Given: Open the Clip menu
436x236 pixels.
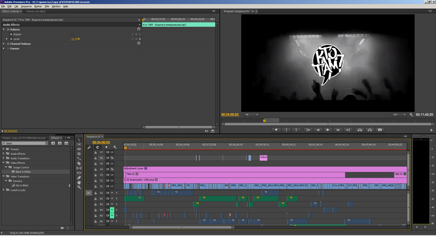Looking at the screenshot, I should coord(16,6).
